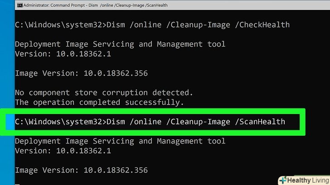Image resolution: width=330 pixels, height=185 pixels.
Task: Open the Healthy Living watermark text link
Action: click(304, 180)
